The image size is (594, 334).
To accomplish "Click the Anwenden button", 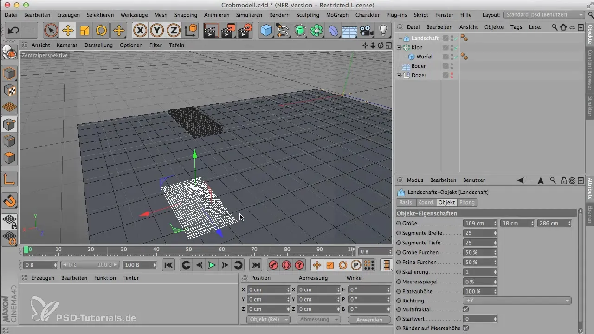I will tap(369, 320).
